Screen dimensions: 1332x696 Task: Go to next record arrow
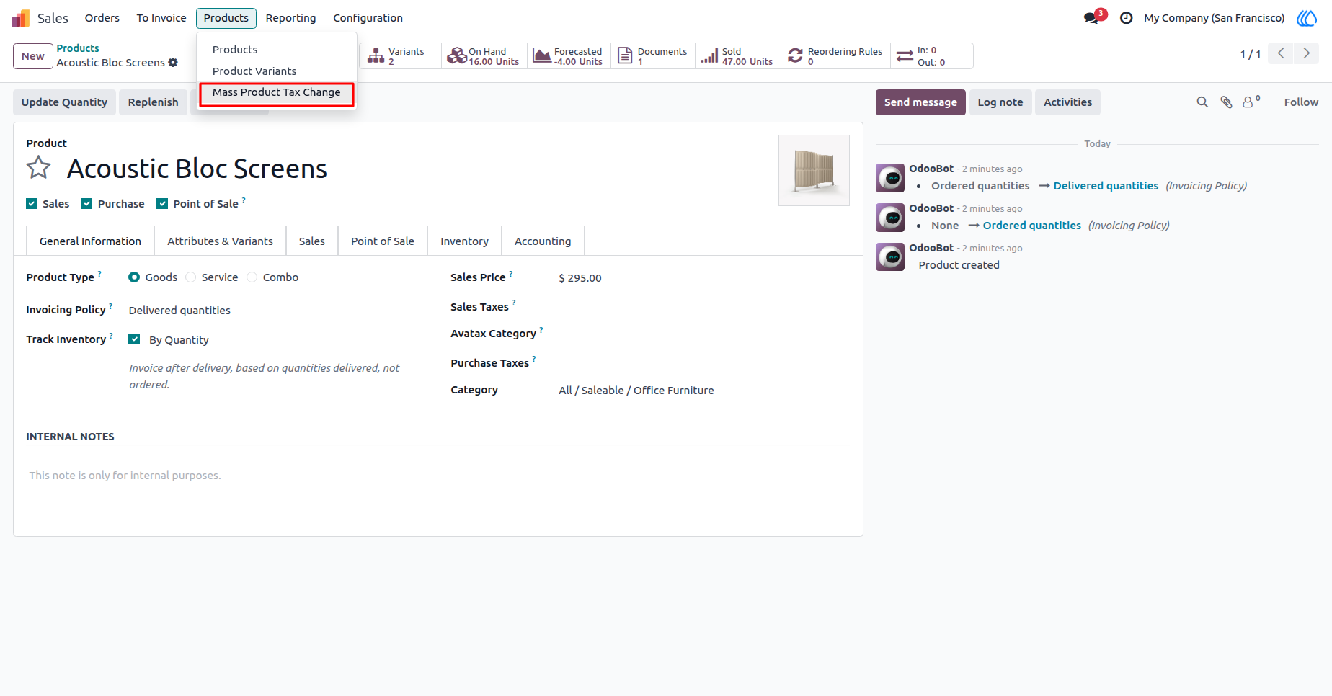coord(1306,53)
